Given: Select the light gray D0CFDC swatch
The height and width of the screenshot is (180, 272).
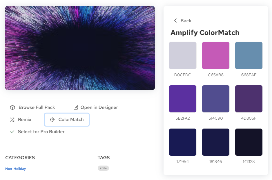Looking at the screenshot, I should (x=183, y=55).
